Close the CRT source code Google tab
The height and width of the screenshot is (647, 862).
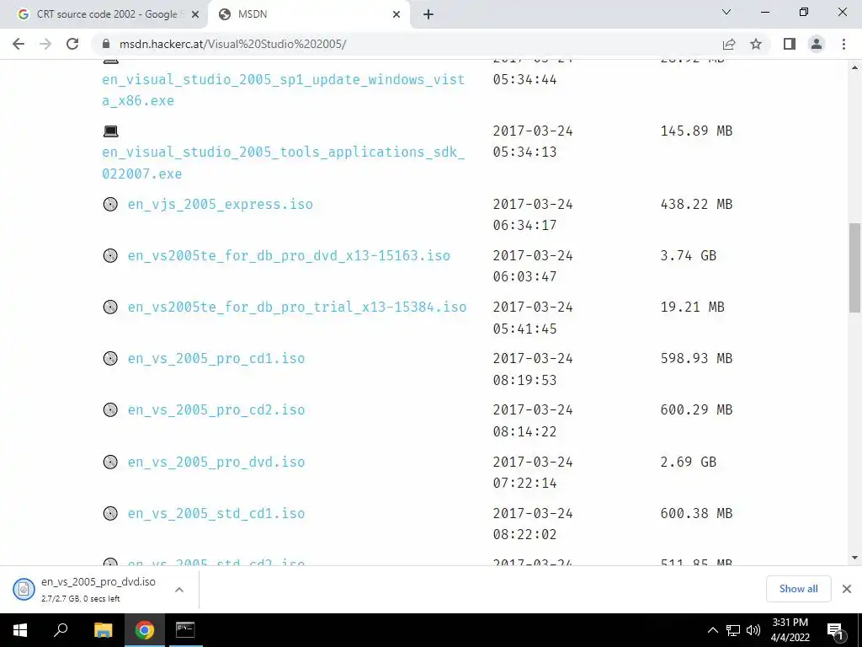(195, 14)
